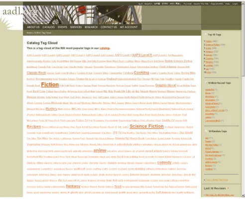Select the Mystery tag in the cloud

tap(51, 109)
